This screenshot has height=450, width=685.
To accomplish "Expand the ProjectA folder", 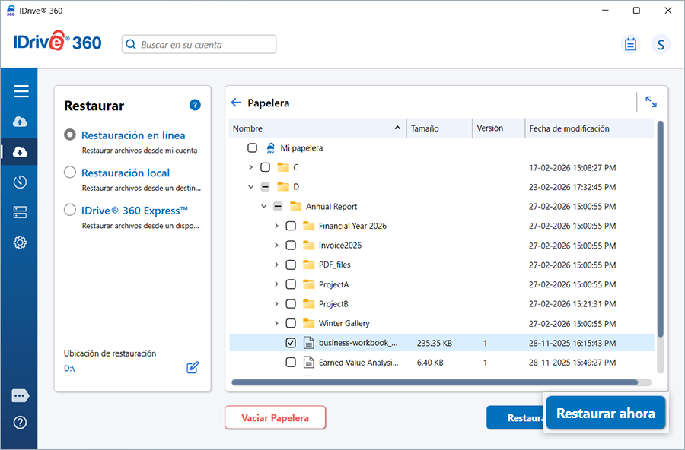I will pyautogui.click(x=276, y=284).
